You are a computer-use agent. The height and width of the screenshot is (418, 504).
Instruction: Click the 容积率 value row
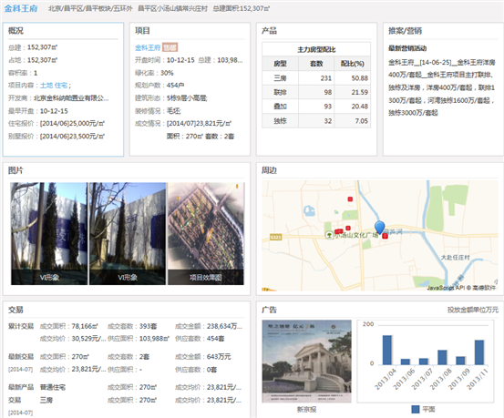(23, 73)
